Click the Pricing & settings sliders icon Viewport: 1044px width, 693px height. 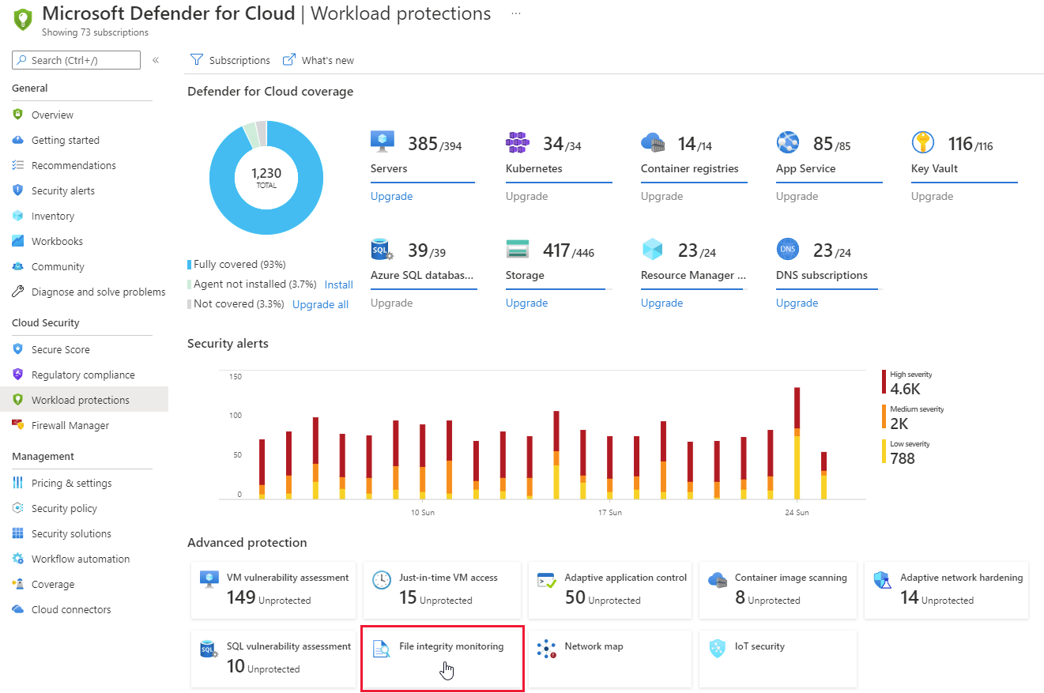(17, 483)
